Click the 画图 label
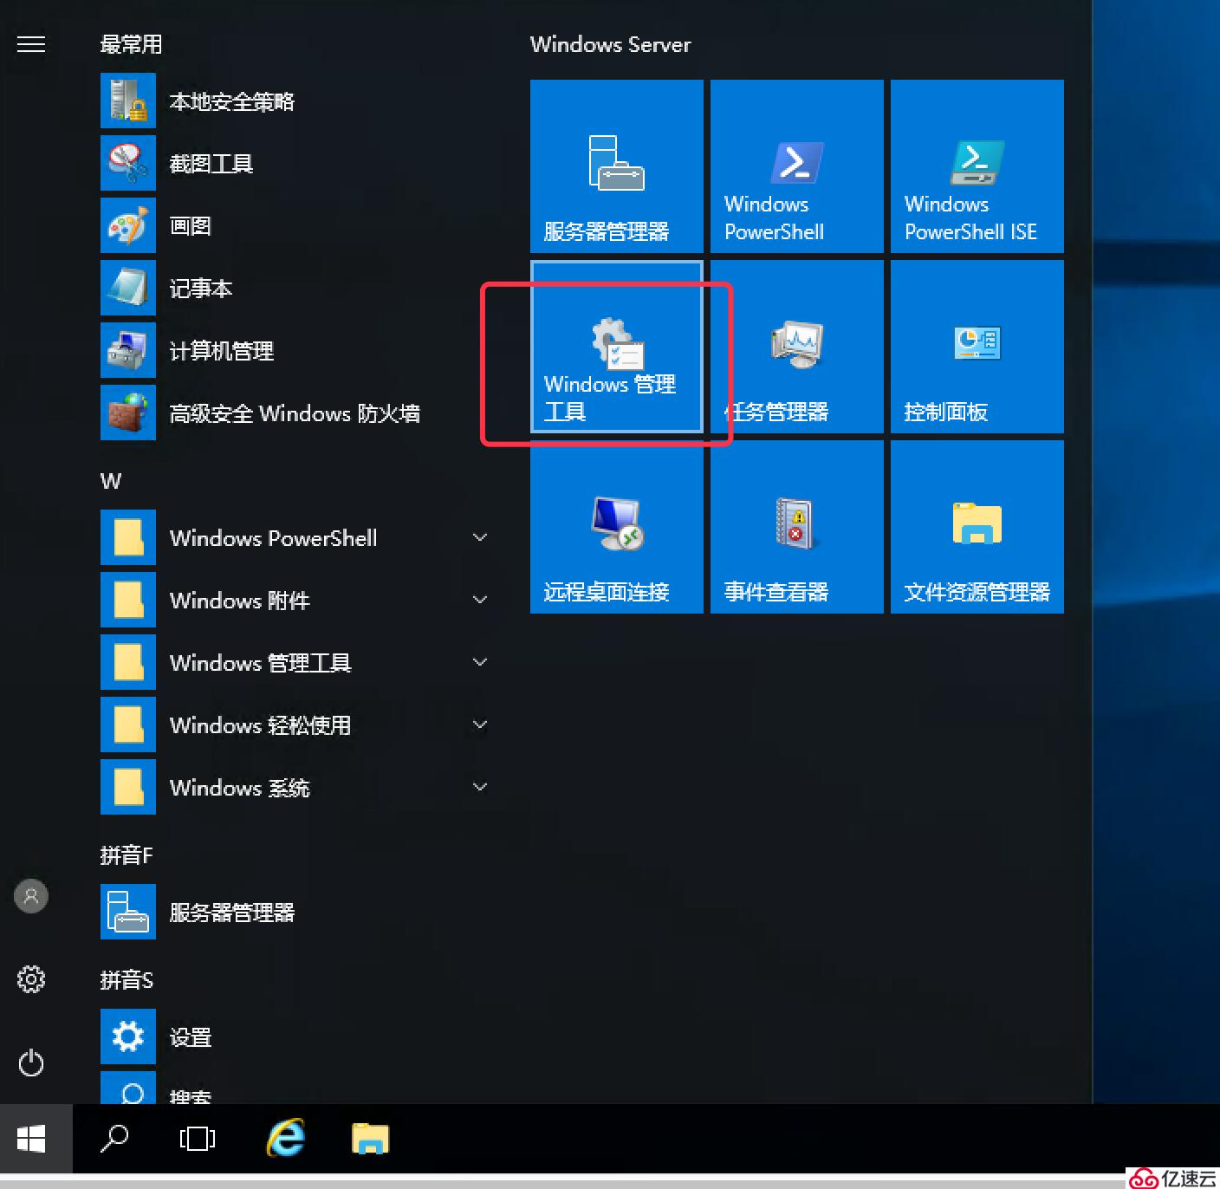 [191, 226]
